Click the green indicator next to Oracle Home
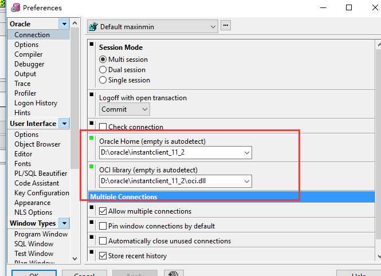 coord(91,138)
